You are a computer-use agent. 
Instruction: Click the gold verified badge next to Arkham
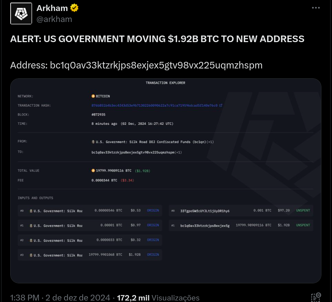(74, 8)
